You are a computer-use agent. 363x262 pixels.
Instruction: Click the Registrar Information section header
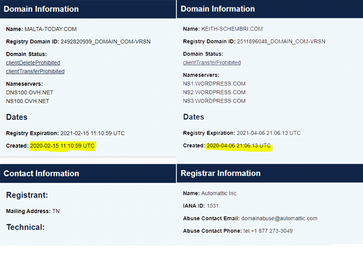tap(221, 173)
